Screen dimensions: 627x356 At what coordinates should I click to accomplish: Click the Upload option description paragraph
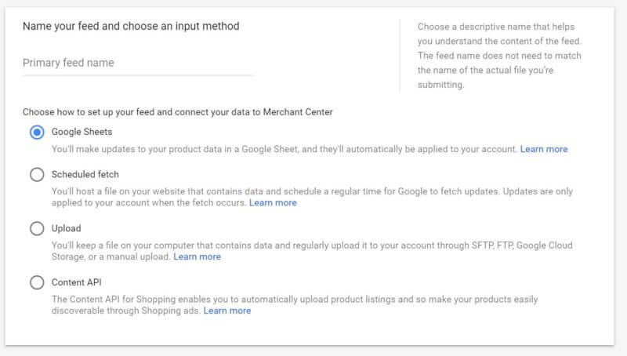tap(312, 251)
